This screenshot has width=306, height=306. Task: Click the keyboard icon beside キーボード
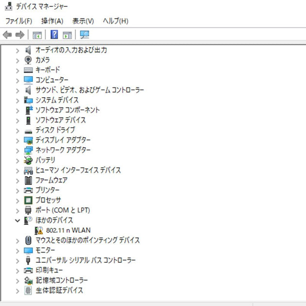(x=28, y=70)
